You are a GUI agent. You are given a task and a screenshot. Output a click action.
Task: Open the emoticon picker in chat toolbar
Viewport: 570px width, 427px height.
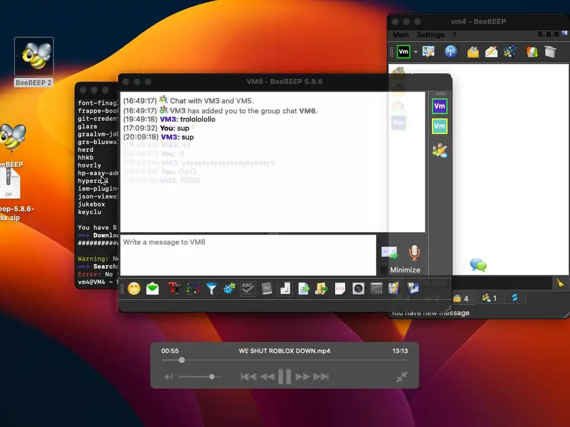pyautogui.click(x=134, y=289)
